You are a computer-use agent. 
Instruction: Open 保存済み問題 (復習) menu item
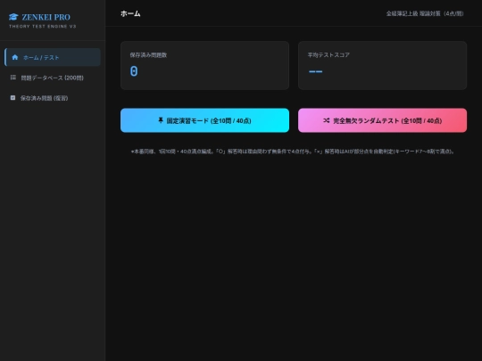[53, 98]
